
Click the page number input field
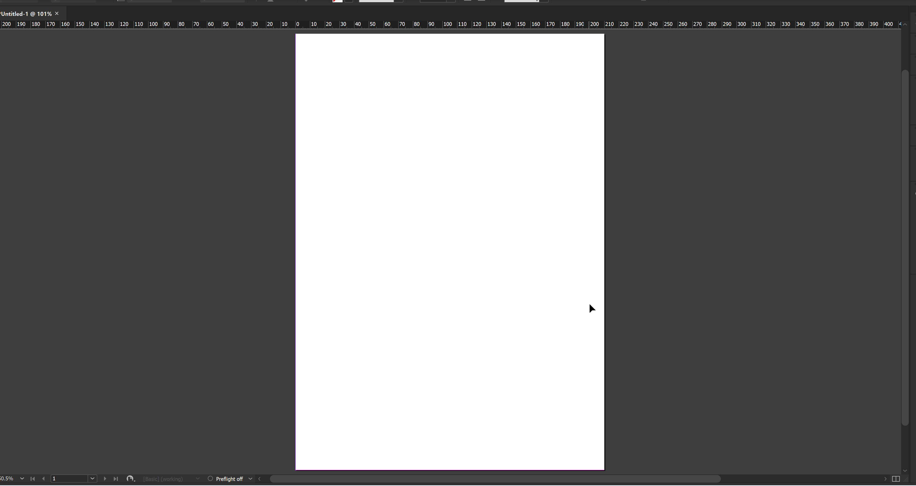coord(69,479)
